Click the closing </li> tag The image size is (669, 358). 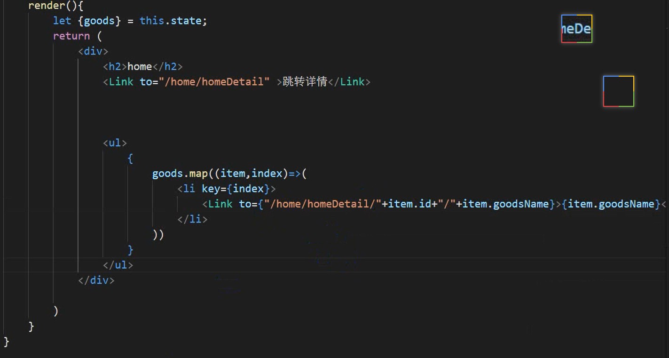tap(192, 219)
